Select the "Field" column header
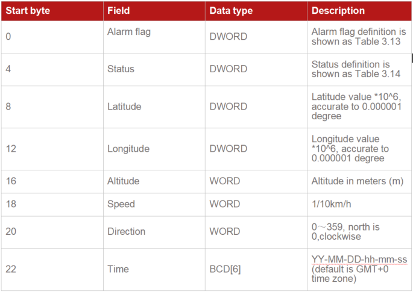Viewport: 413px width, 292px height. (x=118, y=11)
